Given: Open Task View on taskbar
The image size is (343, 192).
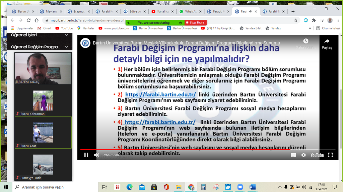Looking at the screenshot, I should 105,187.
